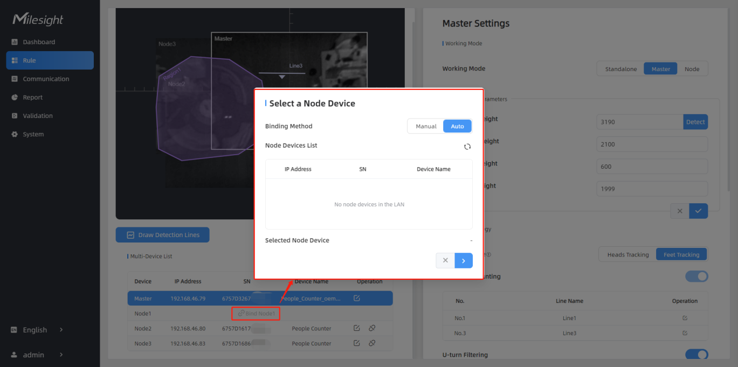The height and width of the screenshot is (367, 738).
Task: Click the edit icon for Node2
Action: coord(357,328)
